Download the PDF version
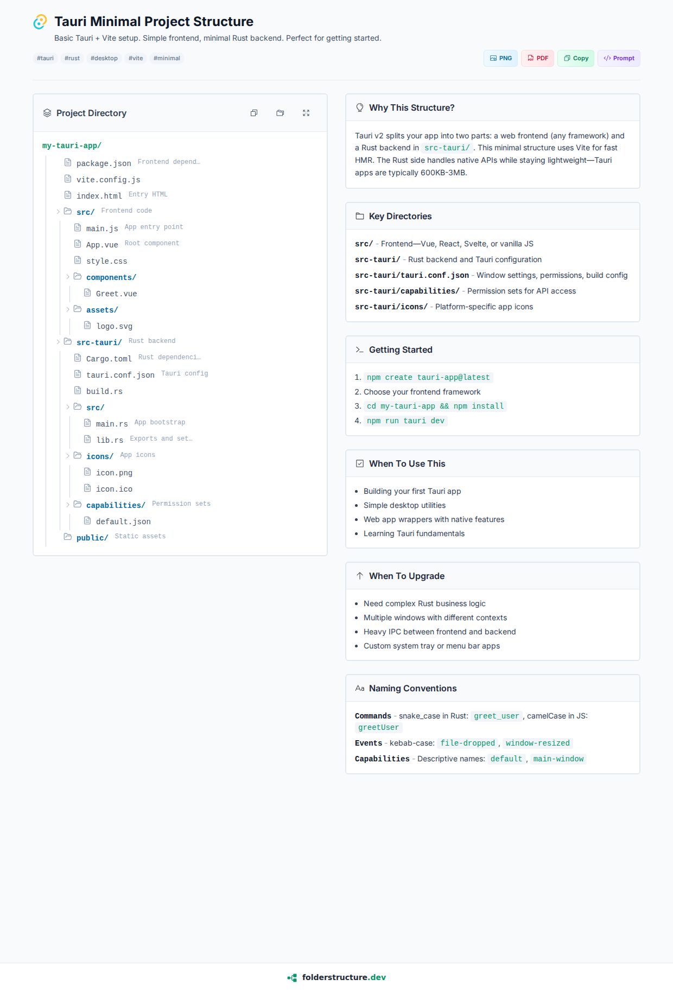The height and width of the screenshot is (992, 673). (537, 58)
